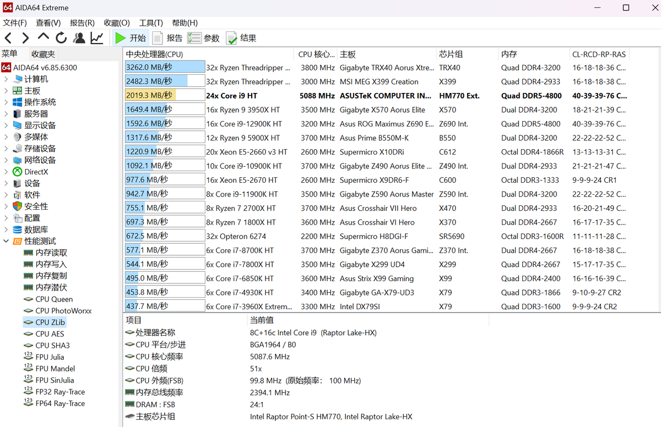Expand the 计算机 tree node

pyautogui.click(x=6, y=79)
